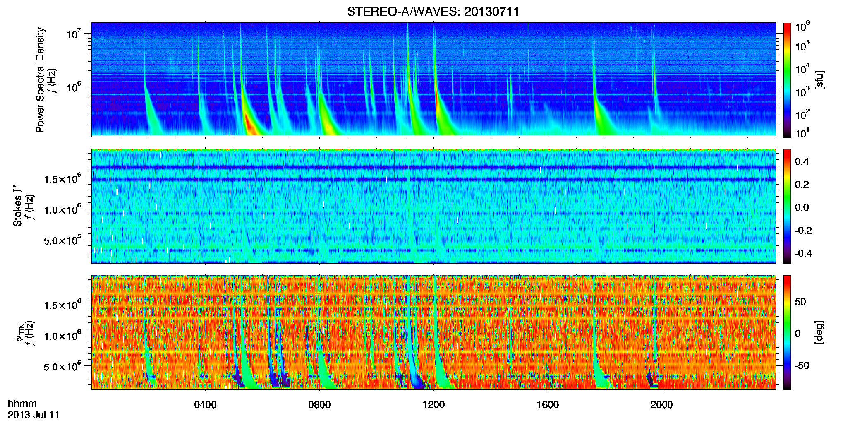This screenshot has height=447, width=867.
Task: Click the Stokes V colorbar
Action: click(x=787, y=206)
